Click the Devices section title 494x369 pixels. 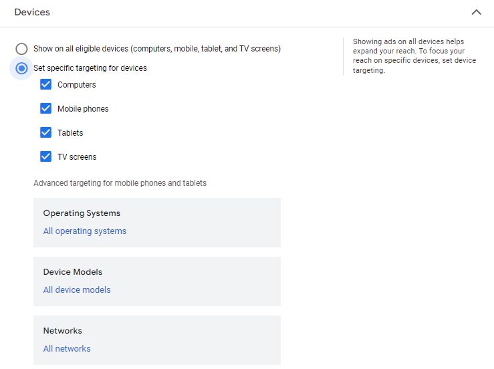pyautogui.click(x=32, y=12)
